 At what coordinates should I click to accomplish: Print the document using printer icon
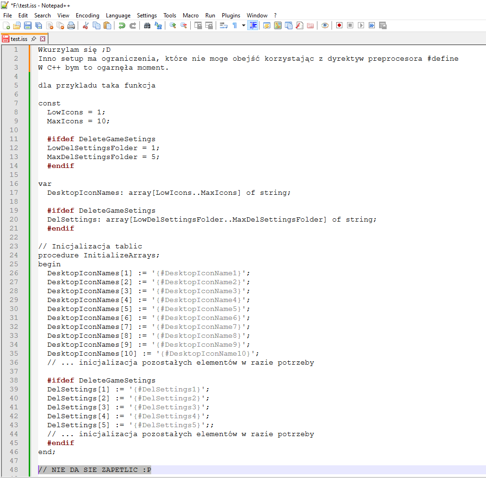[x=71, y=25]
